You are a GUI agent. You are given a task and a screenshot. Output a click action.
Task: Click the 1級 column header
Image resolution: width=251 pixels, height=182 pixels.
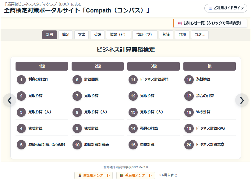coord(42,66)
